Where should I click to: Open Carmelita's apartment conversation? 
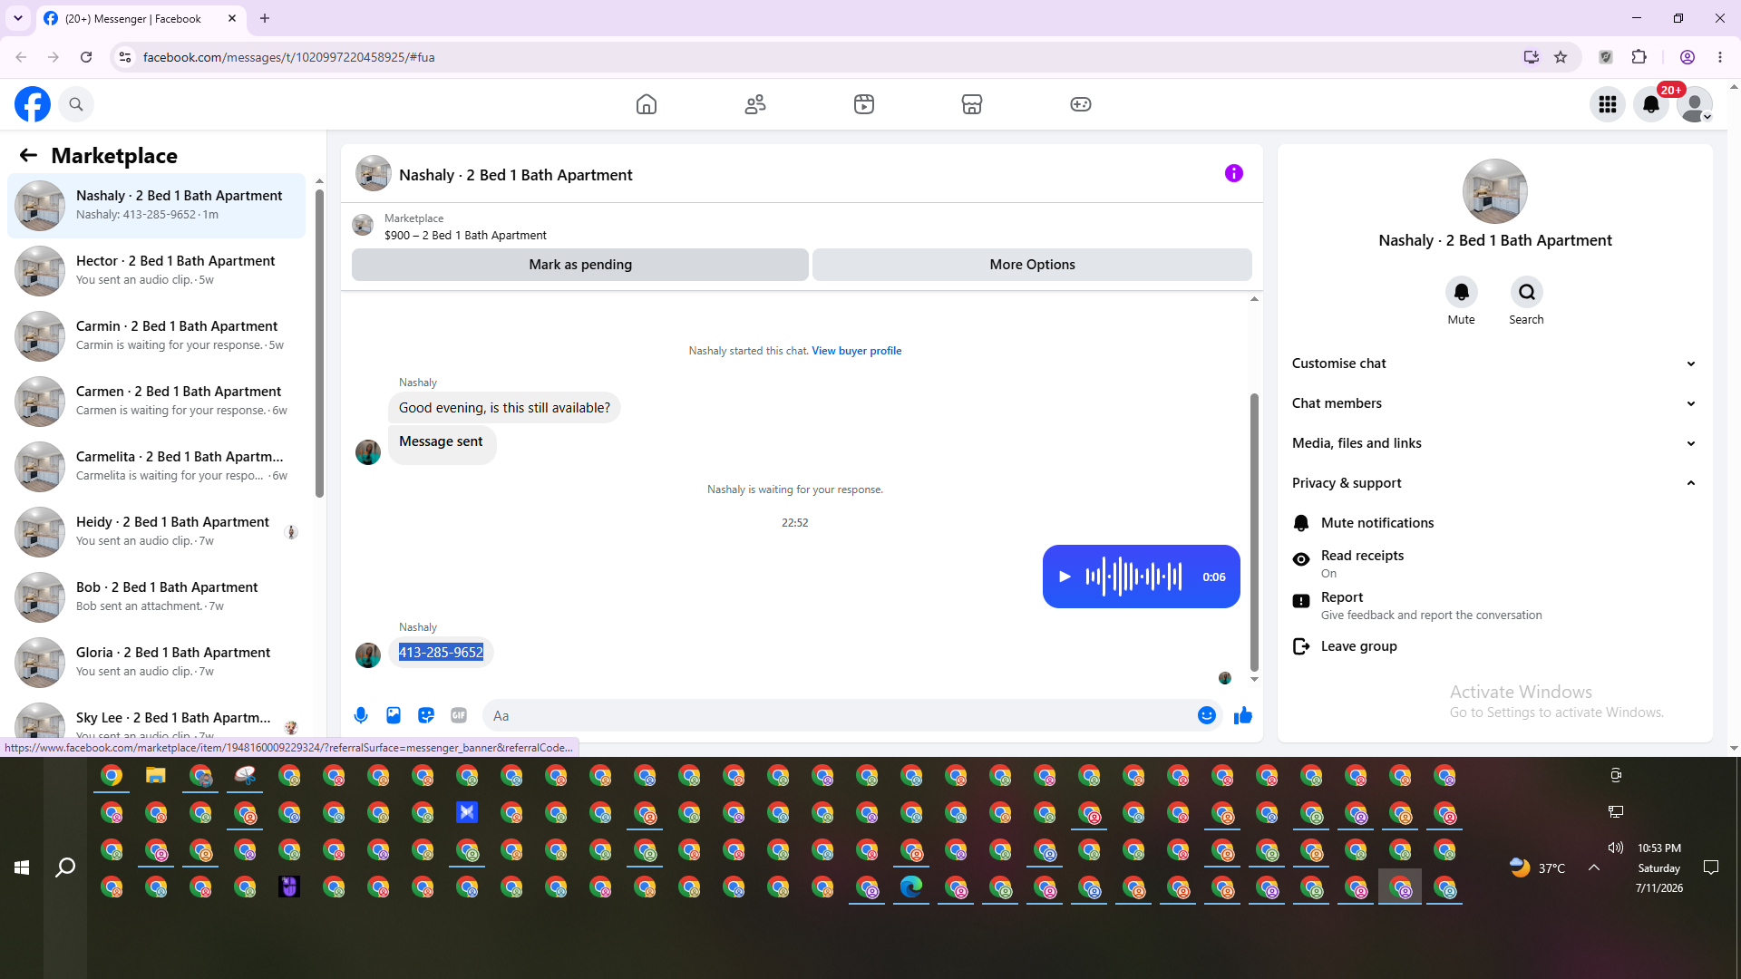click(156, 466)
